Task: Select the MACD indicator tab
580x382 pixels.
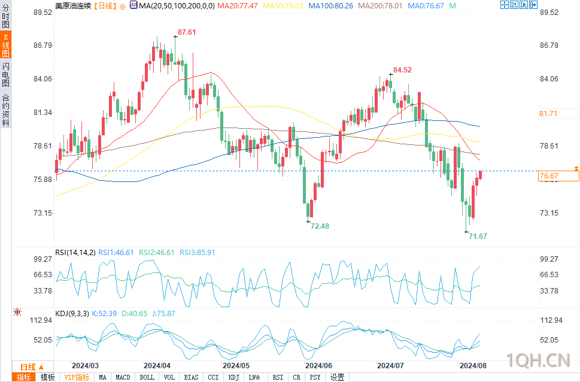Action: coord(123,377)
